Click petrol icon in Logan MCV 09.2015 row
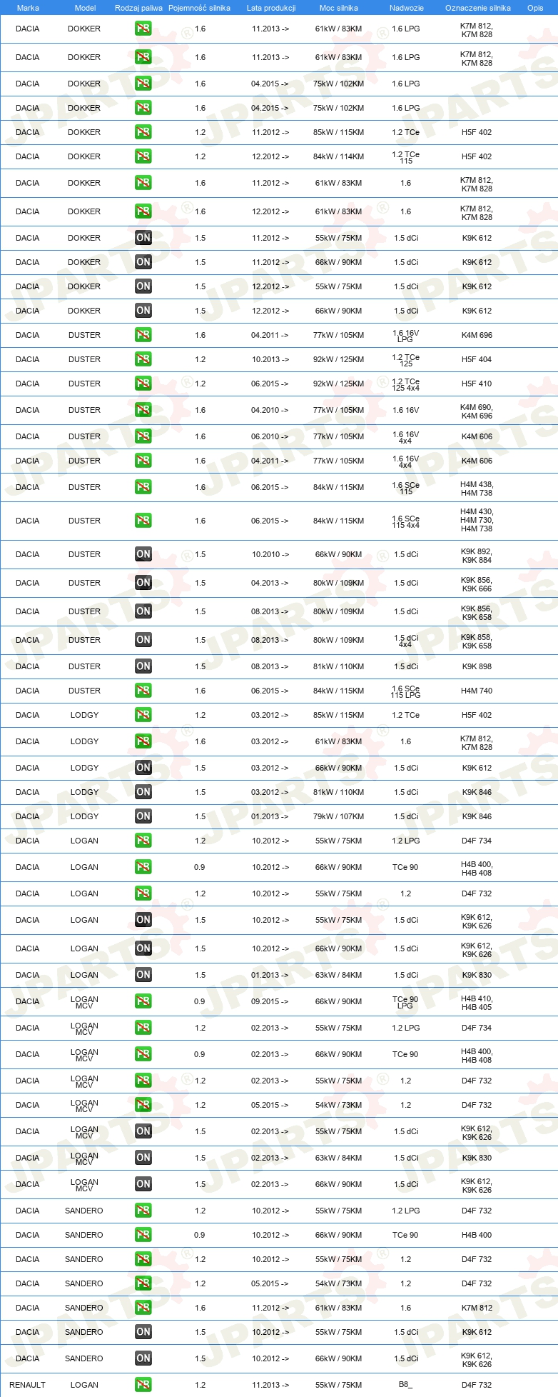Image resolution: width=558 pixels, height=1397 pixels. [x=143, y=1001]
